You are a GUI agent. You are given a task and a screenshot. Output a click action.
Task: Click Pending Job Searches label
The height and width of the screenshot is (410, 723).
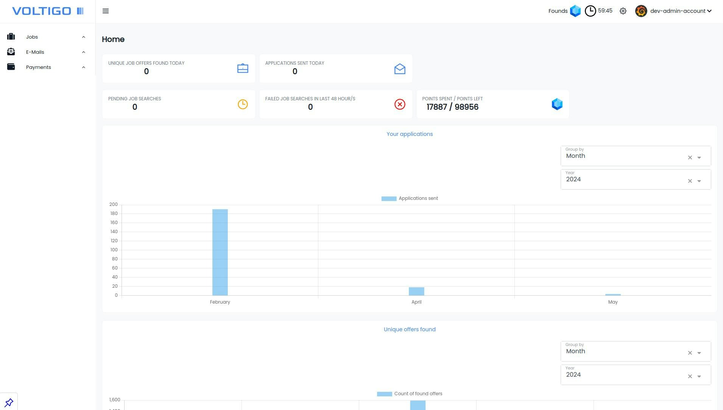pyautogui.click(x=134, y=99)
